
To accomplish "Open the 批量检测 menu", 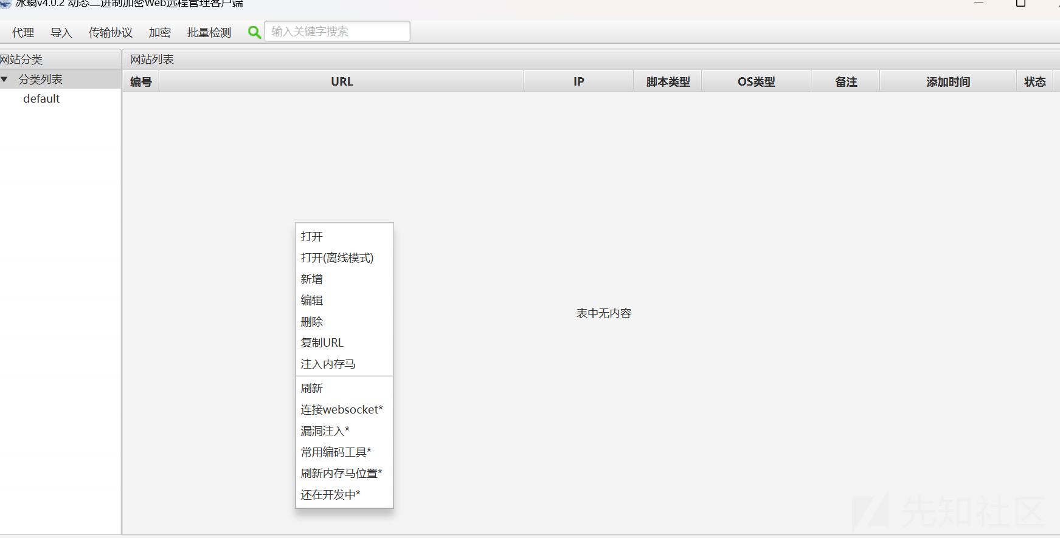I will pyautogui.click(x=209, y=32).
